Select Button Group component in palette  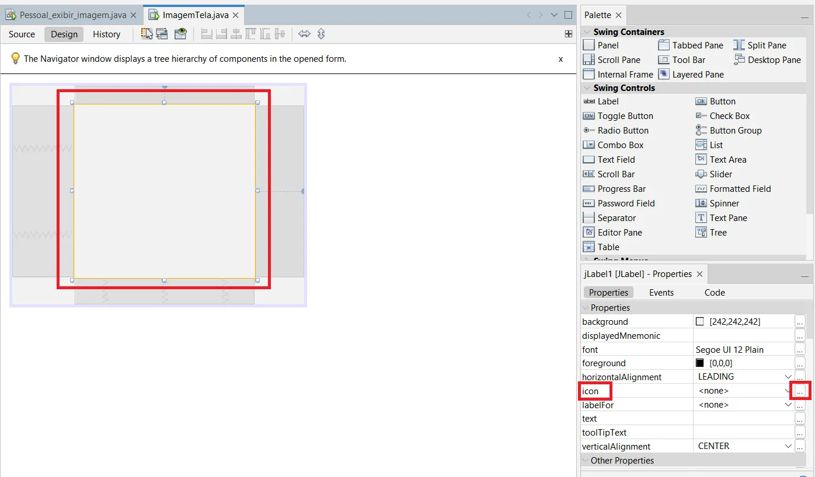[x=729, y=130]
